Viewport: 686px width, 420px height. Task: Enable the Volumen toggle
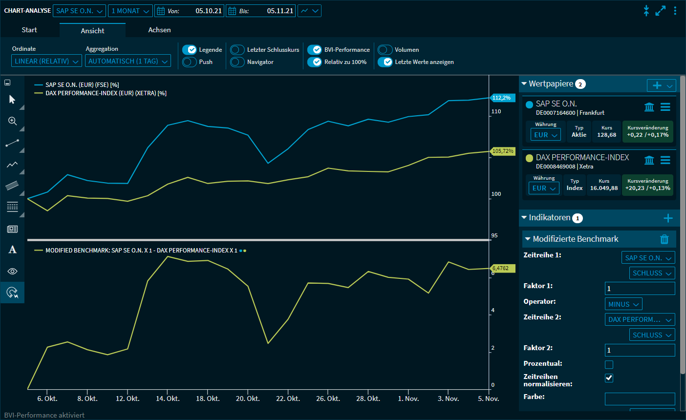click(x=385, y=50)
